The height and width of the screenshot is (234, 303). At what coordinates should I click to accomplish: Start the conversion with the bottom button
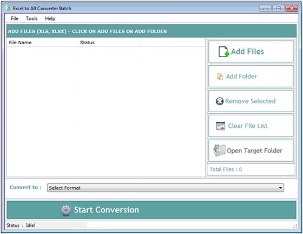pos(151,210)
